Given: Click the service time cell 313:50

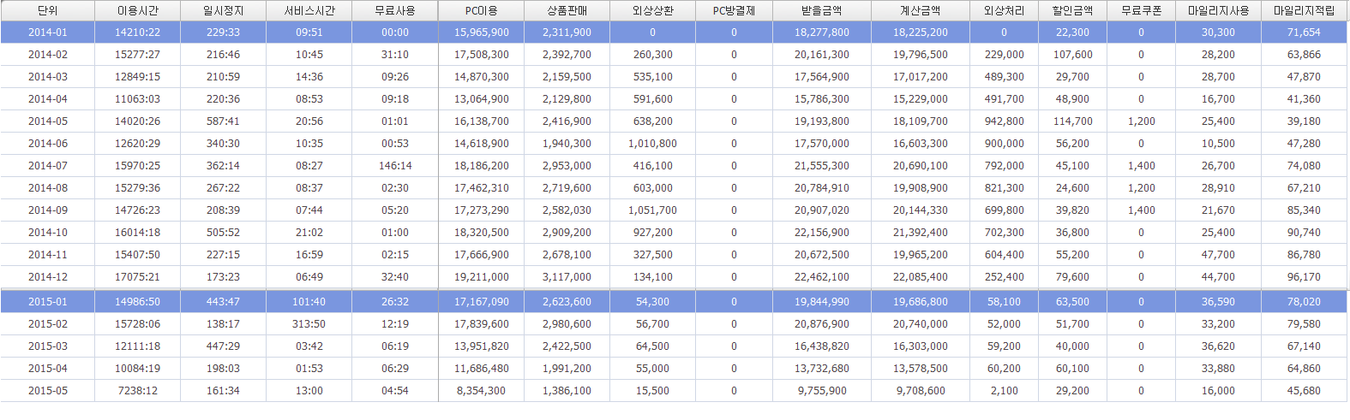Looking at the screenshot, I should (x=309, y=324).
